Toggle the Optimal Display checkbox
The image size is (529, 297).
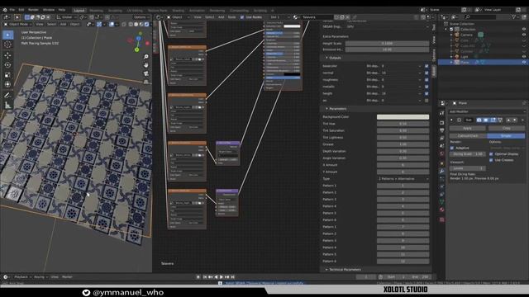491,154
